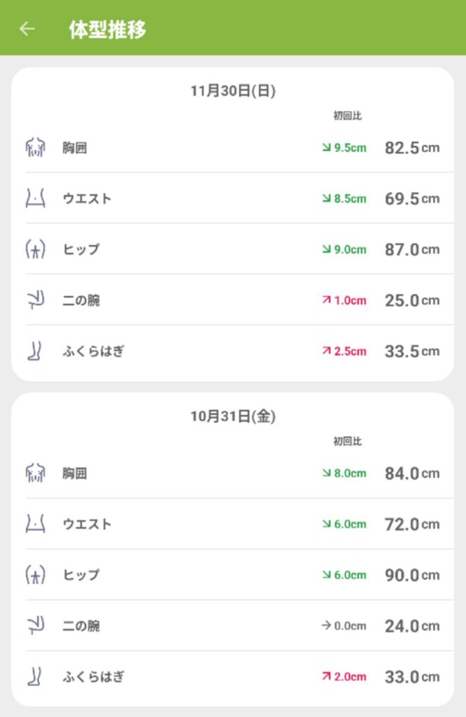This screenshot has height=717, width=466.
Task: Tap the waist icon in the 11月30日 card
Action: coord(35,198)
